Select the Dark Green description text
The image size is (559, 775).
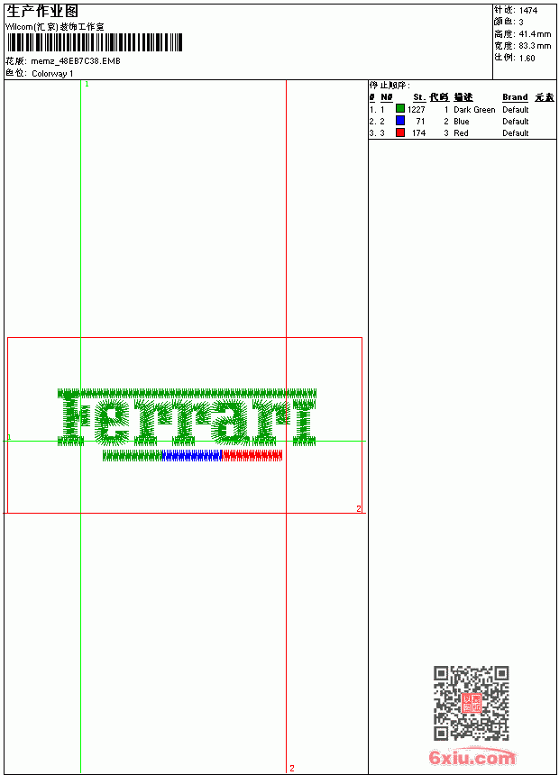(x=474, y=109)
